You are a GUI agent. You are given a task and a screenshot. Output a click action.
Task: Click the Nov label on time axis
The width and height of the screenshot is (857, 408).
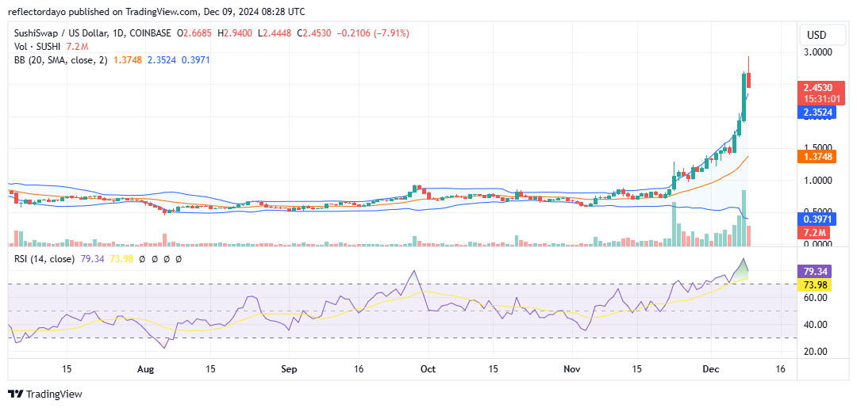[x=572, y=369]
